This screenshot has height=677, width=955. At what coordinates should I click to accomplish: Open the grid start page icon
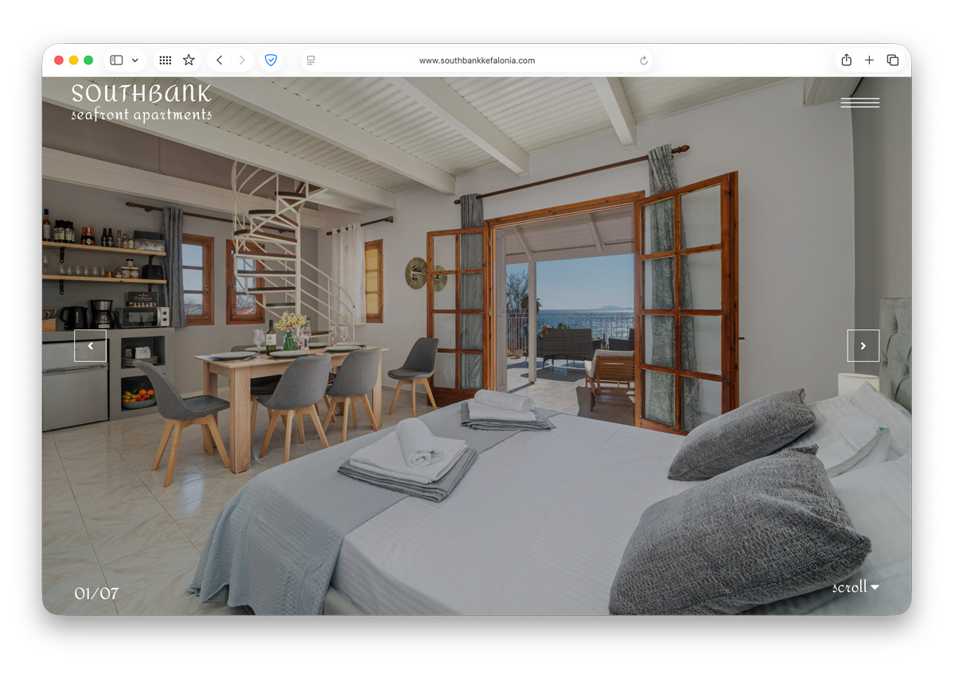tap(166, 60)
